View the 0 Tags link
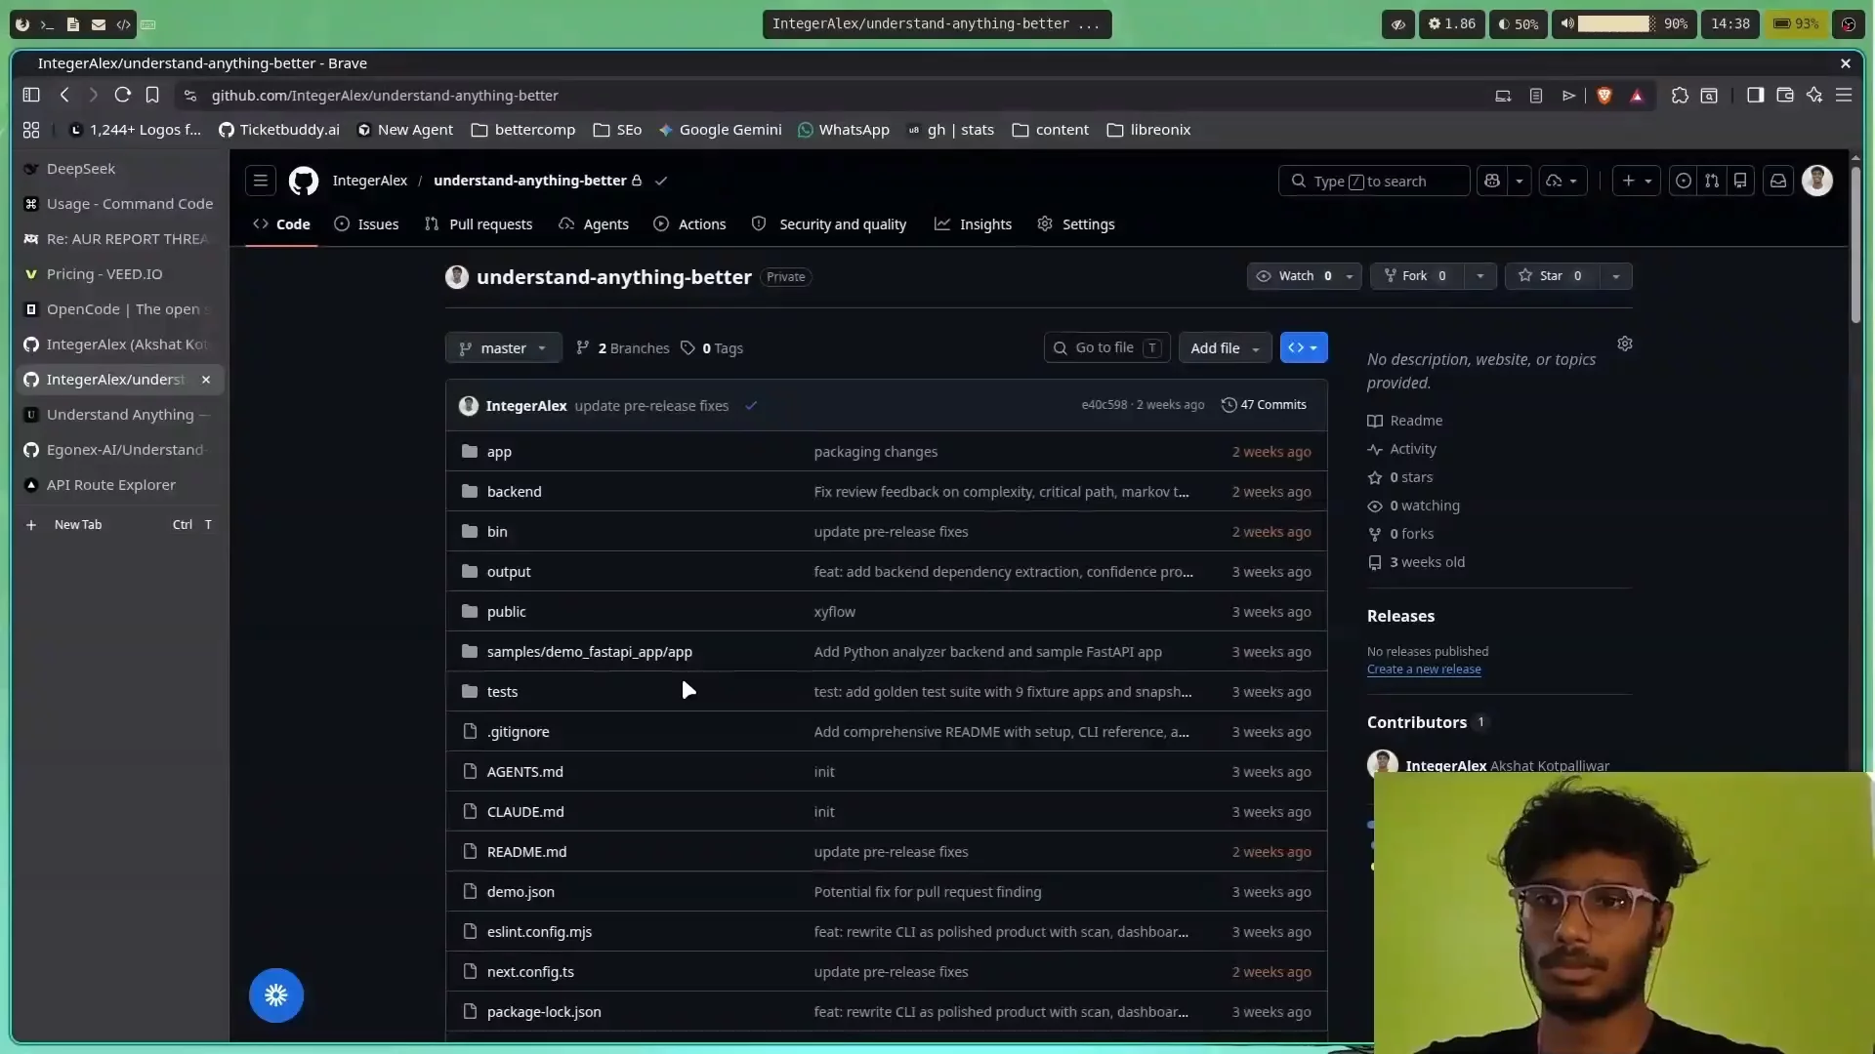 (712, 348)
